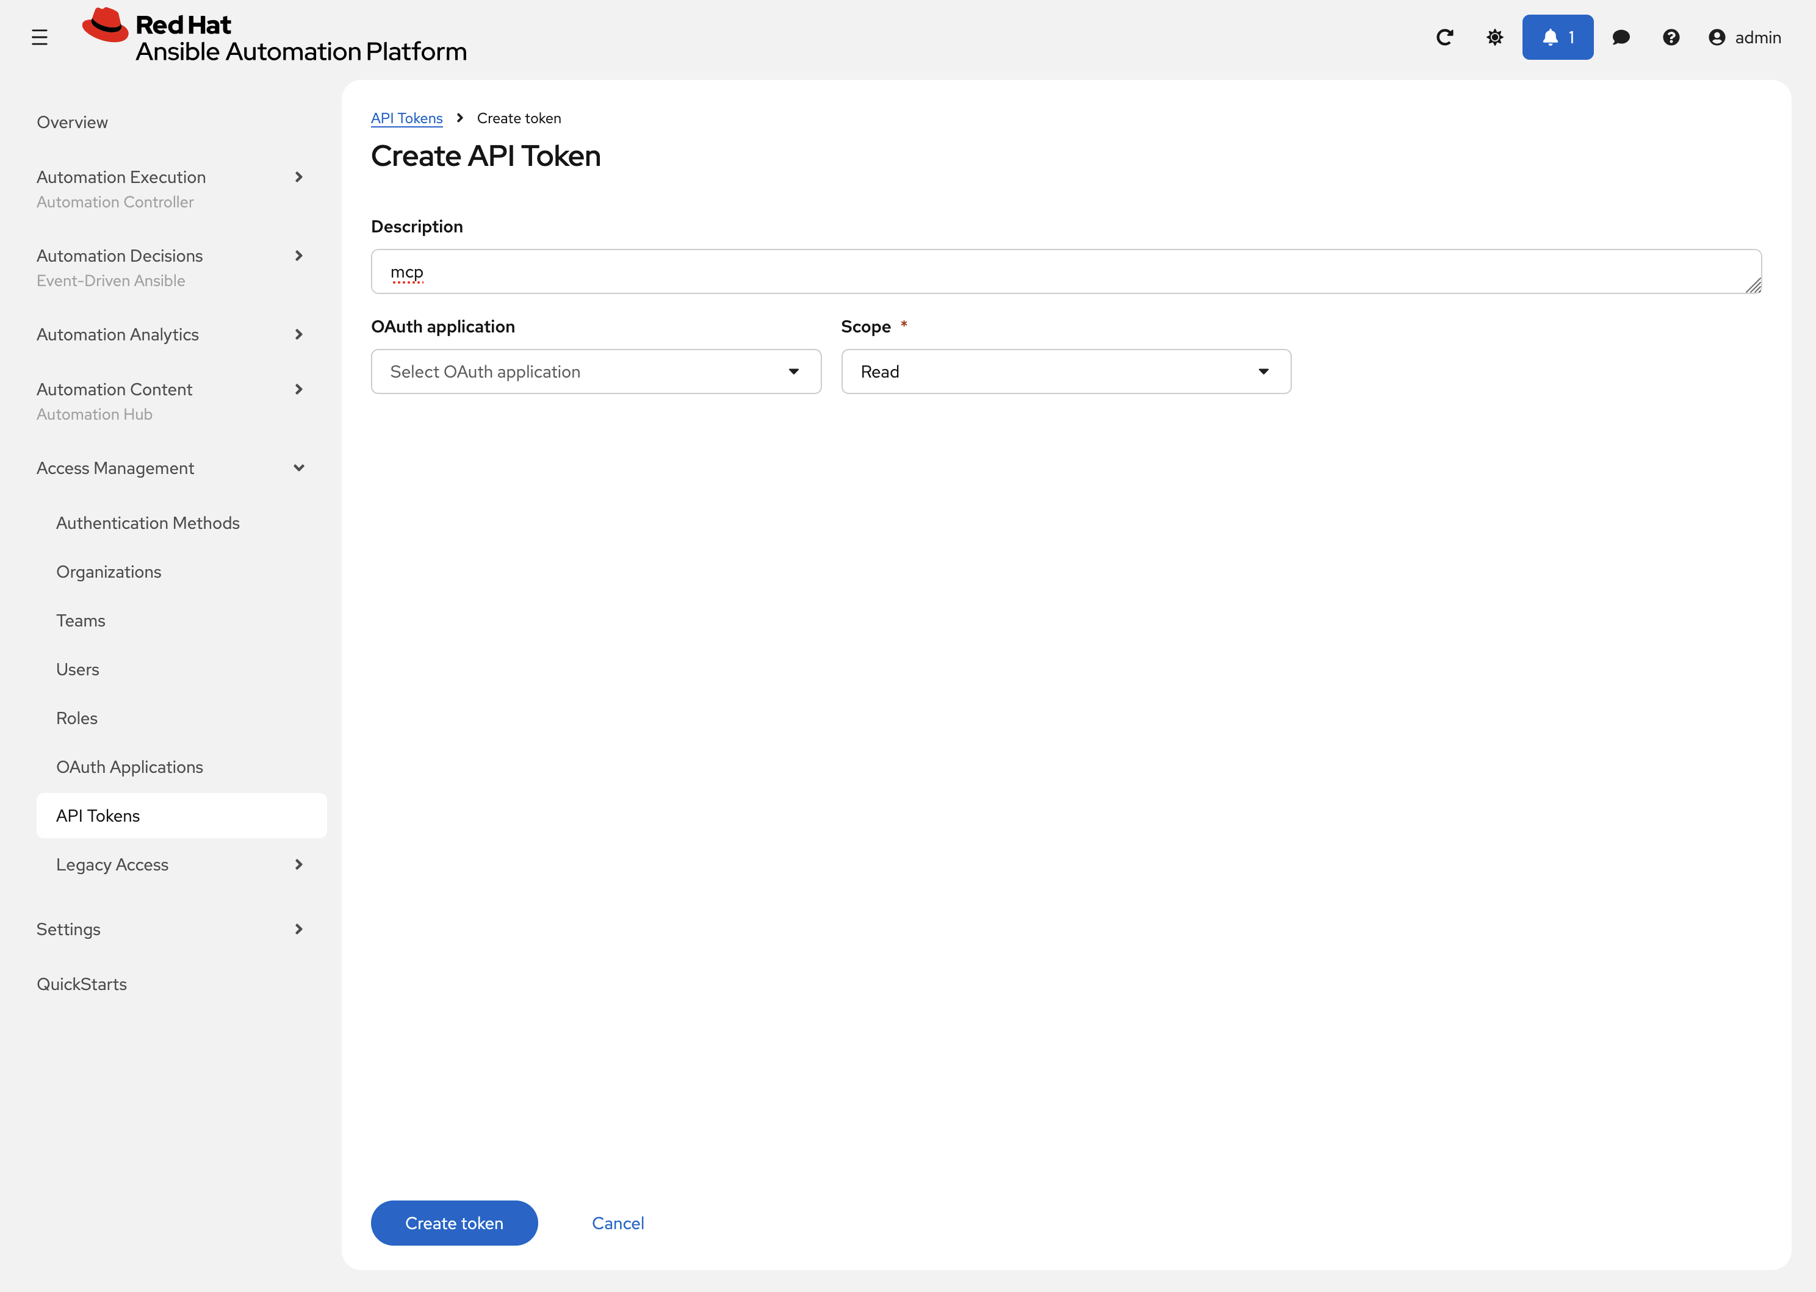Click the Create token button
Image resolution: width=1816 pixels, height=1292 pixels.
click(x=453, y=1223)
